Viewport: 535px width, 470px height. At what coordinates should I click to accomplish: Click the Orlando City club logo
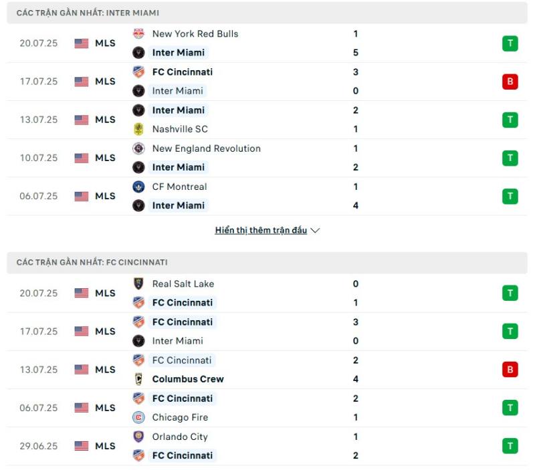(138, 437)
